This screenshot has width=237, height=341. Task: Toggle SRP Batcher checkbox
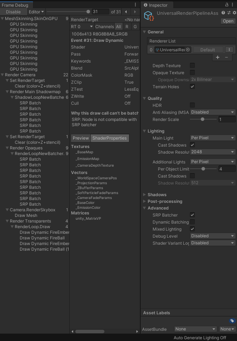click(x=192, y=215)
